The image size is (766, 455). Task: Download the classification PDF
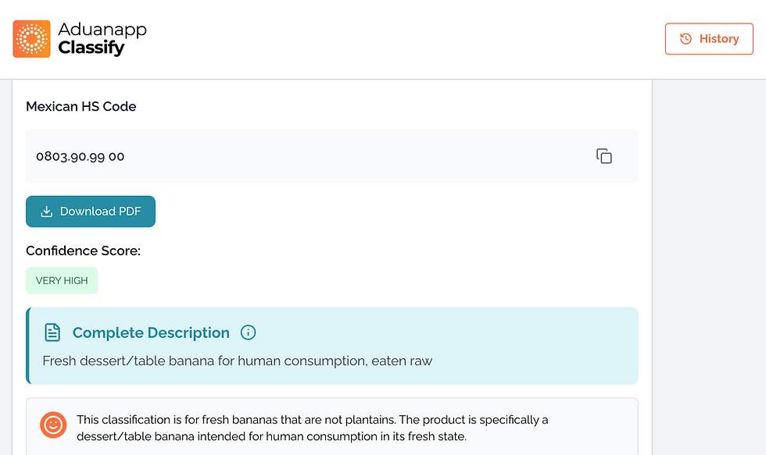[91, 212]
